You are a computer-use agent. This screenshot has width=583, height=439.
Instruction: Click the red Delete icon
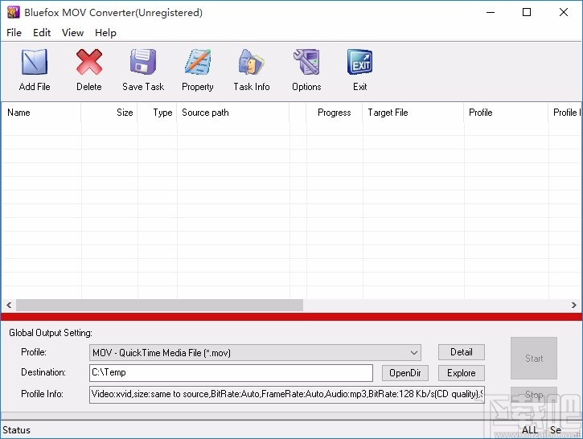[89, 62]
